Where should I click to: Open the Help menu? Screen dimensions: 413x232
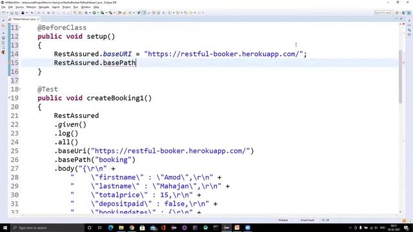(96, 7)
